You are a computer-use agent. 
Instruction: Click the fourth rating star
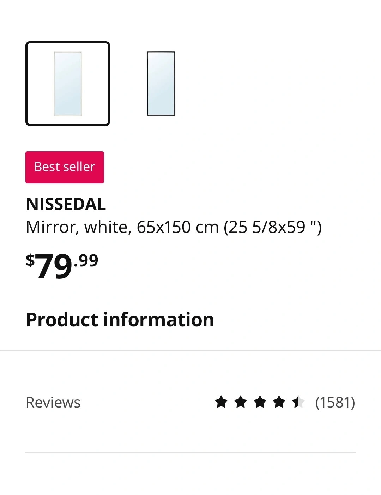pyautogui.click(x=279, y=402)
